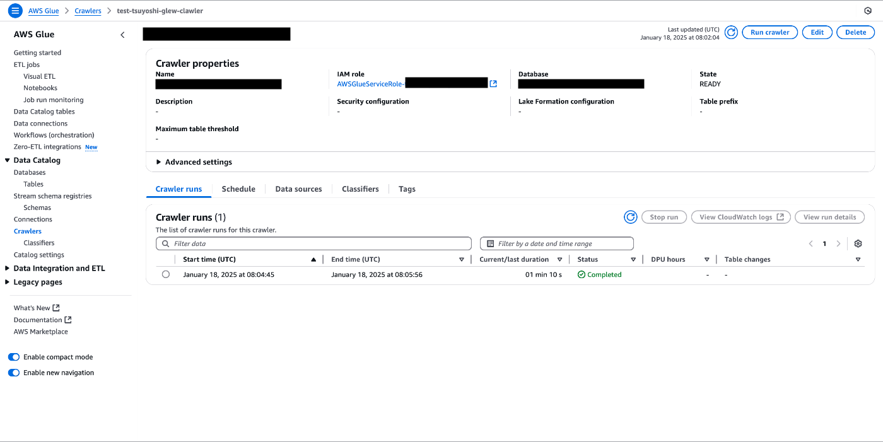This screenshot has height=442, width=883.
Task: Open View CloudWatch logs
Action: [x=741, y=217]
